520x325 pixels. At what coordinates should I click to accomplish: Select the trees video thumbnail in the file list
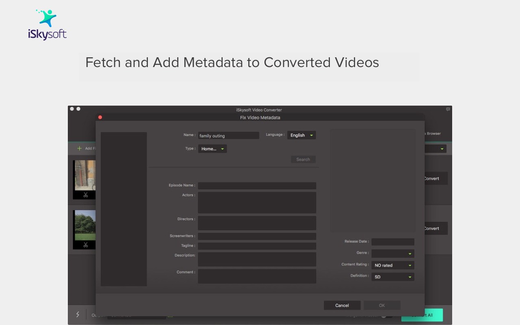click(84, 225)
